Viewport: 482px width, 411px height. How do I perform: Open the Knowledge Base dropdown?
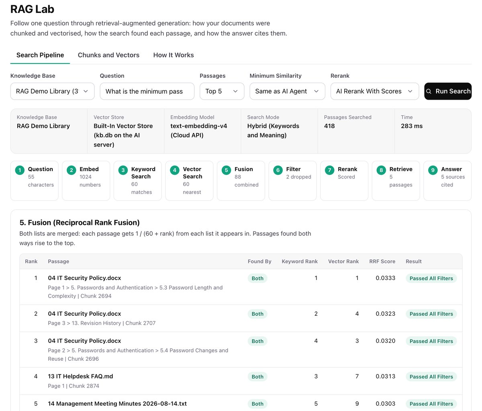(53, 91)
